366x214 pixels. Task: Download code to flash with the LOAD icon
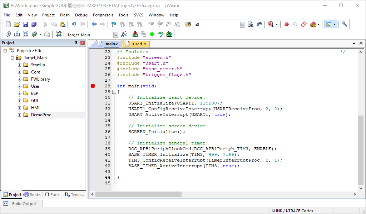click(59, 35)
